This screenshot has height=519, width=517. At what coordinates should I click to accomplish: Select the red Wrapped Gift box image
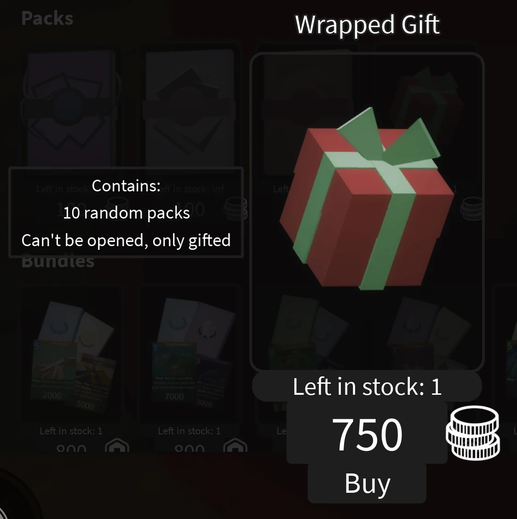(x=367, y=199)
